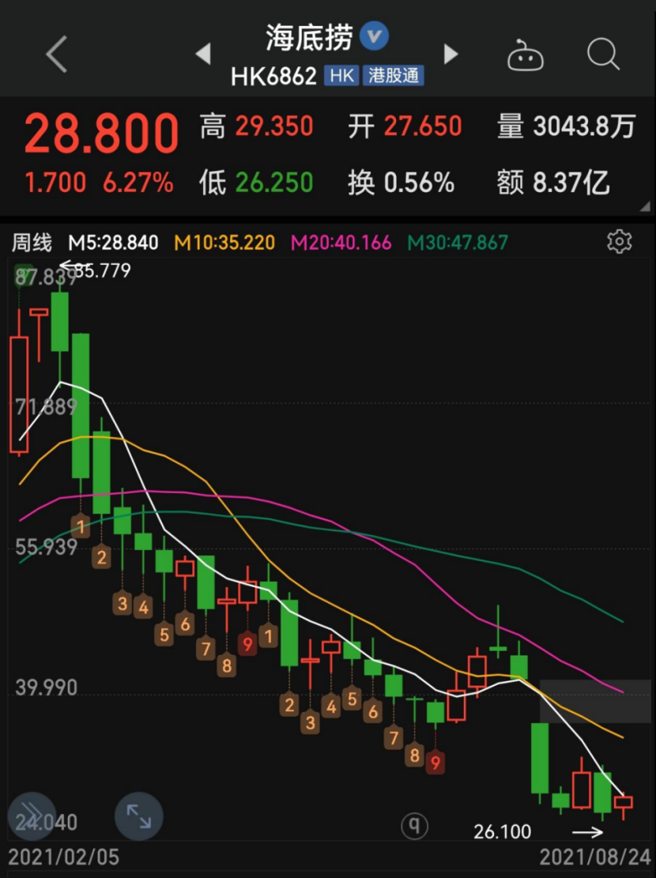Tap the stock code HK6862
This screenshot has height=878, width=656.
274,76
